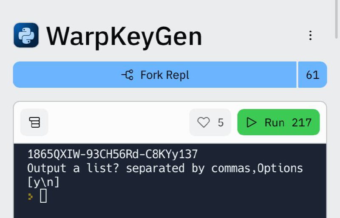Click the like count number 5
This screenshot has height=218, width=340.
coord(221,123)
